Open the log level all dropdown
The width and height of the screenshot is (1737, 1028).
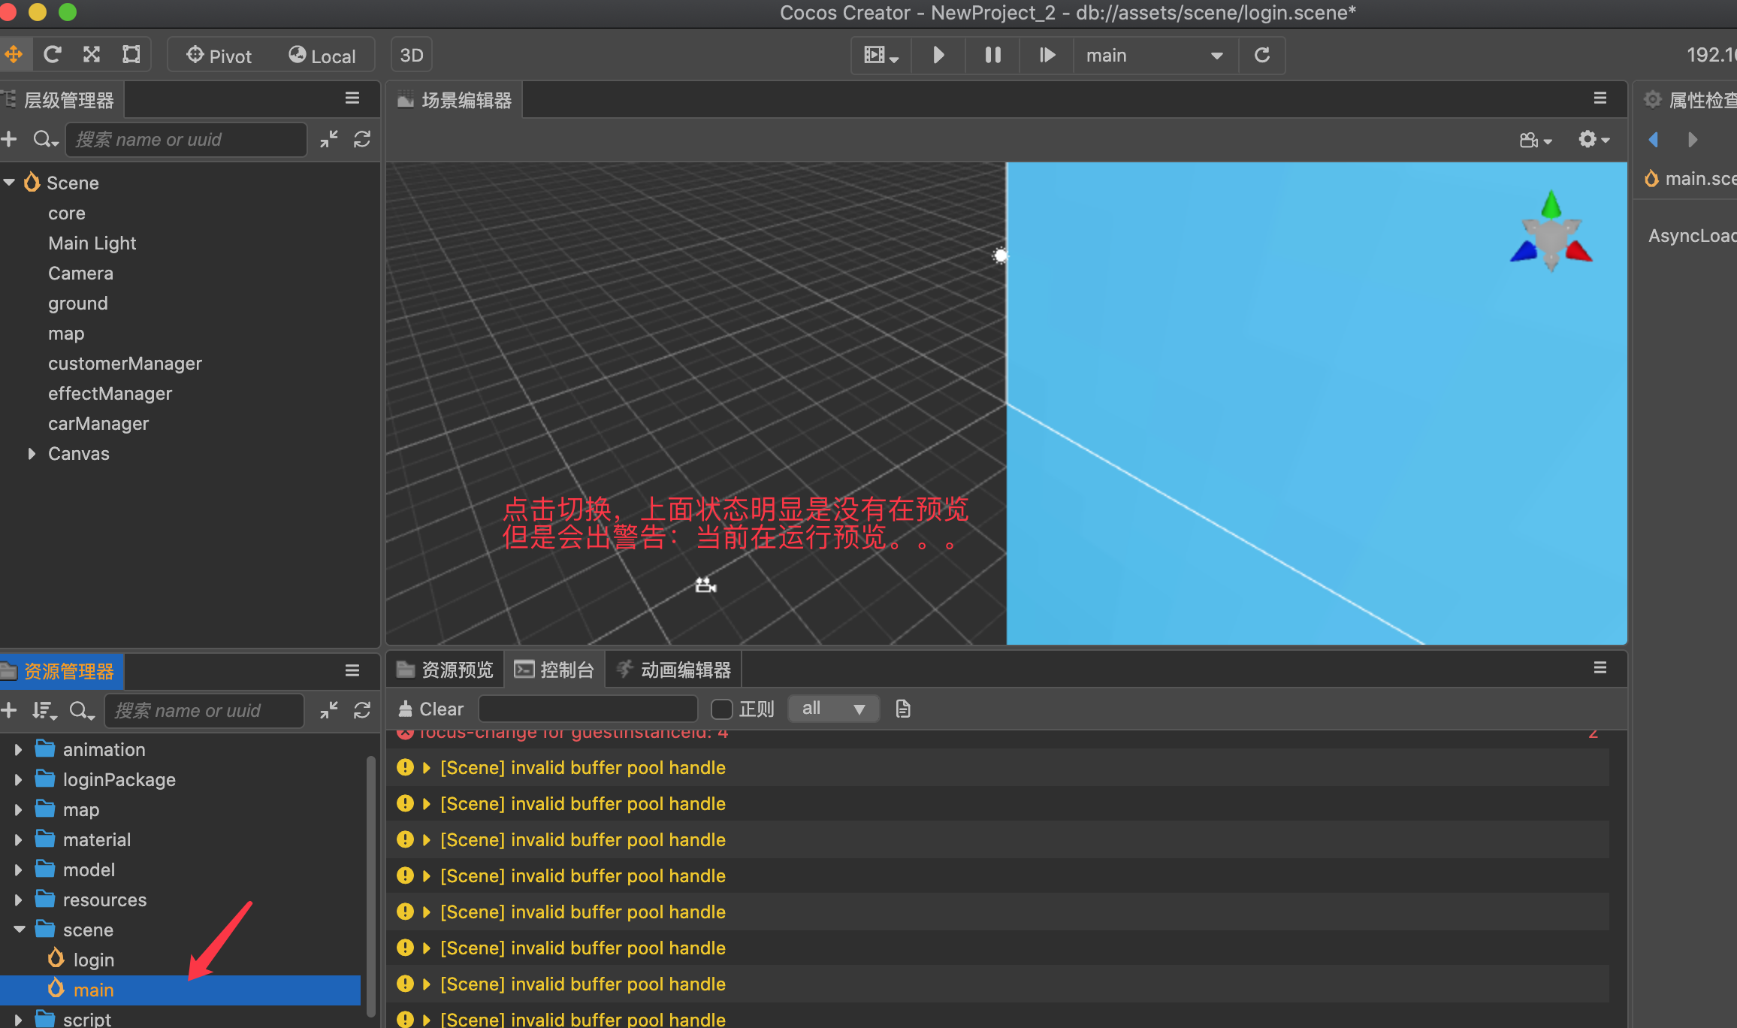pyautogui.click(x=833, y=709)
